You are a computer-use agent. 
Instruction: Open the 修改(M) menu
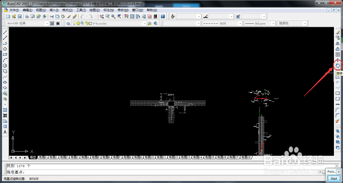123,10
